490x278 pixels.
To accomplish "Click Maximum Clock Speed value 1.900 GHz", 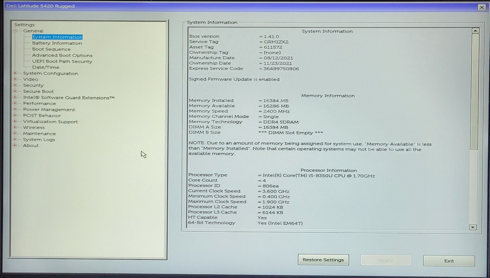I will (x=276, y=202).
